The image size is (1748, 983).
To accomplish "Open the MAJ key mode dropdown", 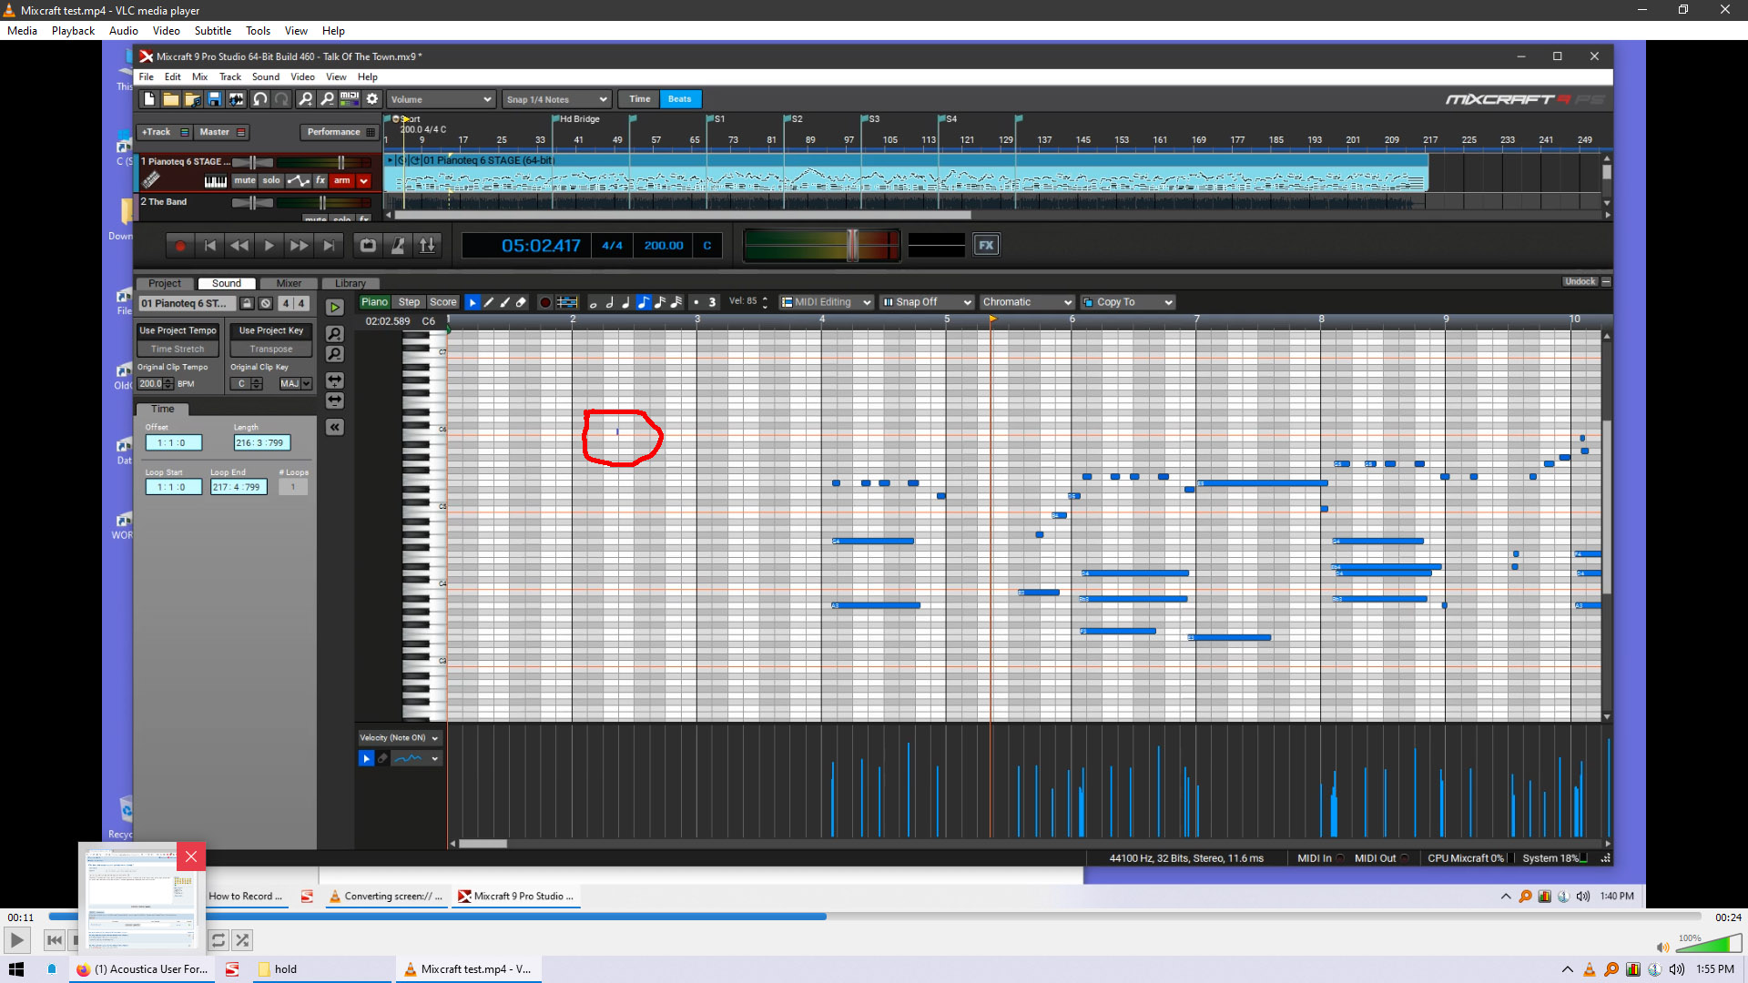I will [295, 384].
